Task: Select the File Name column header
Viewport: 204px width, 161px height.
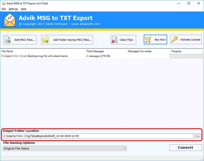Action: (43, 51)
